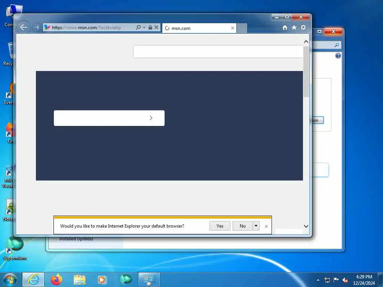The height and width of the screenshot is (287, 383).
Task: Click the MSN page search box
Action: click(218, 52)
